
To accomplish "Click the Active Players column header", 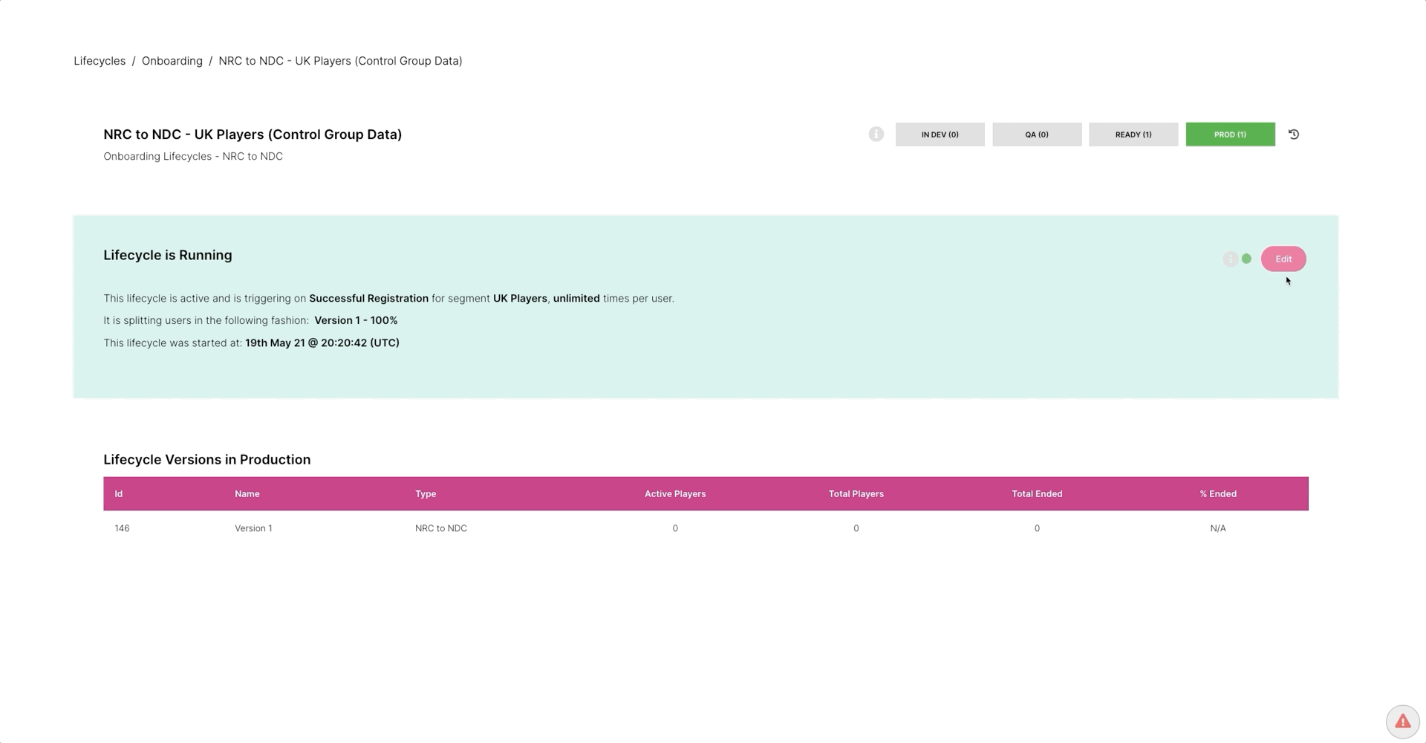I will 674,494.
